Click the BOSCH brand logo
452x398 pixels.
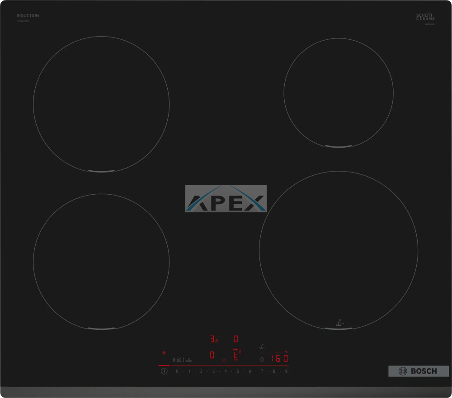[419, 371]
